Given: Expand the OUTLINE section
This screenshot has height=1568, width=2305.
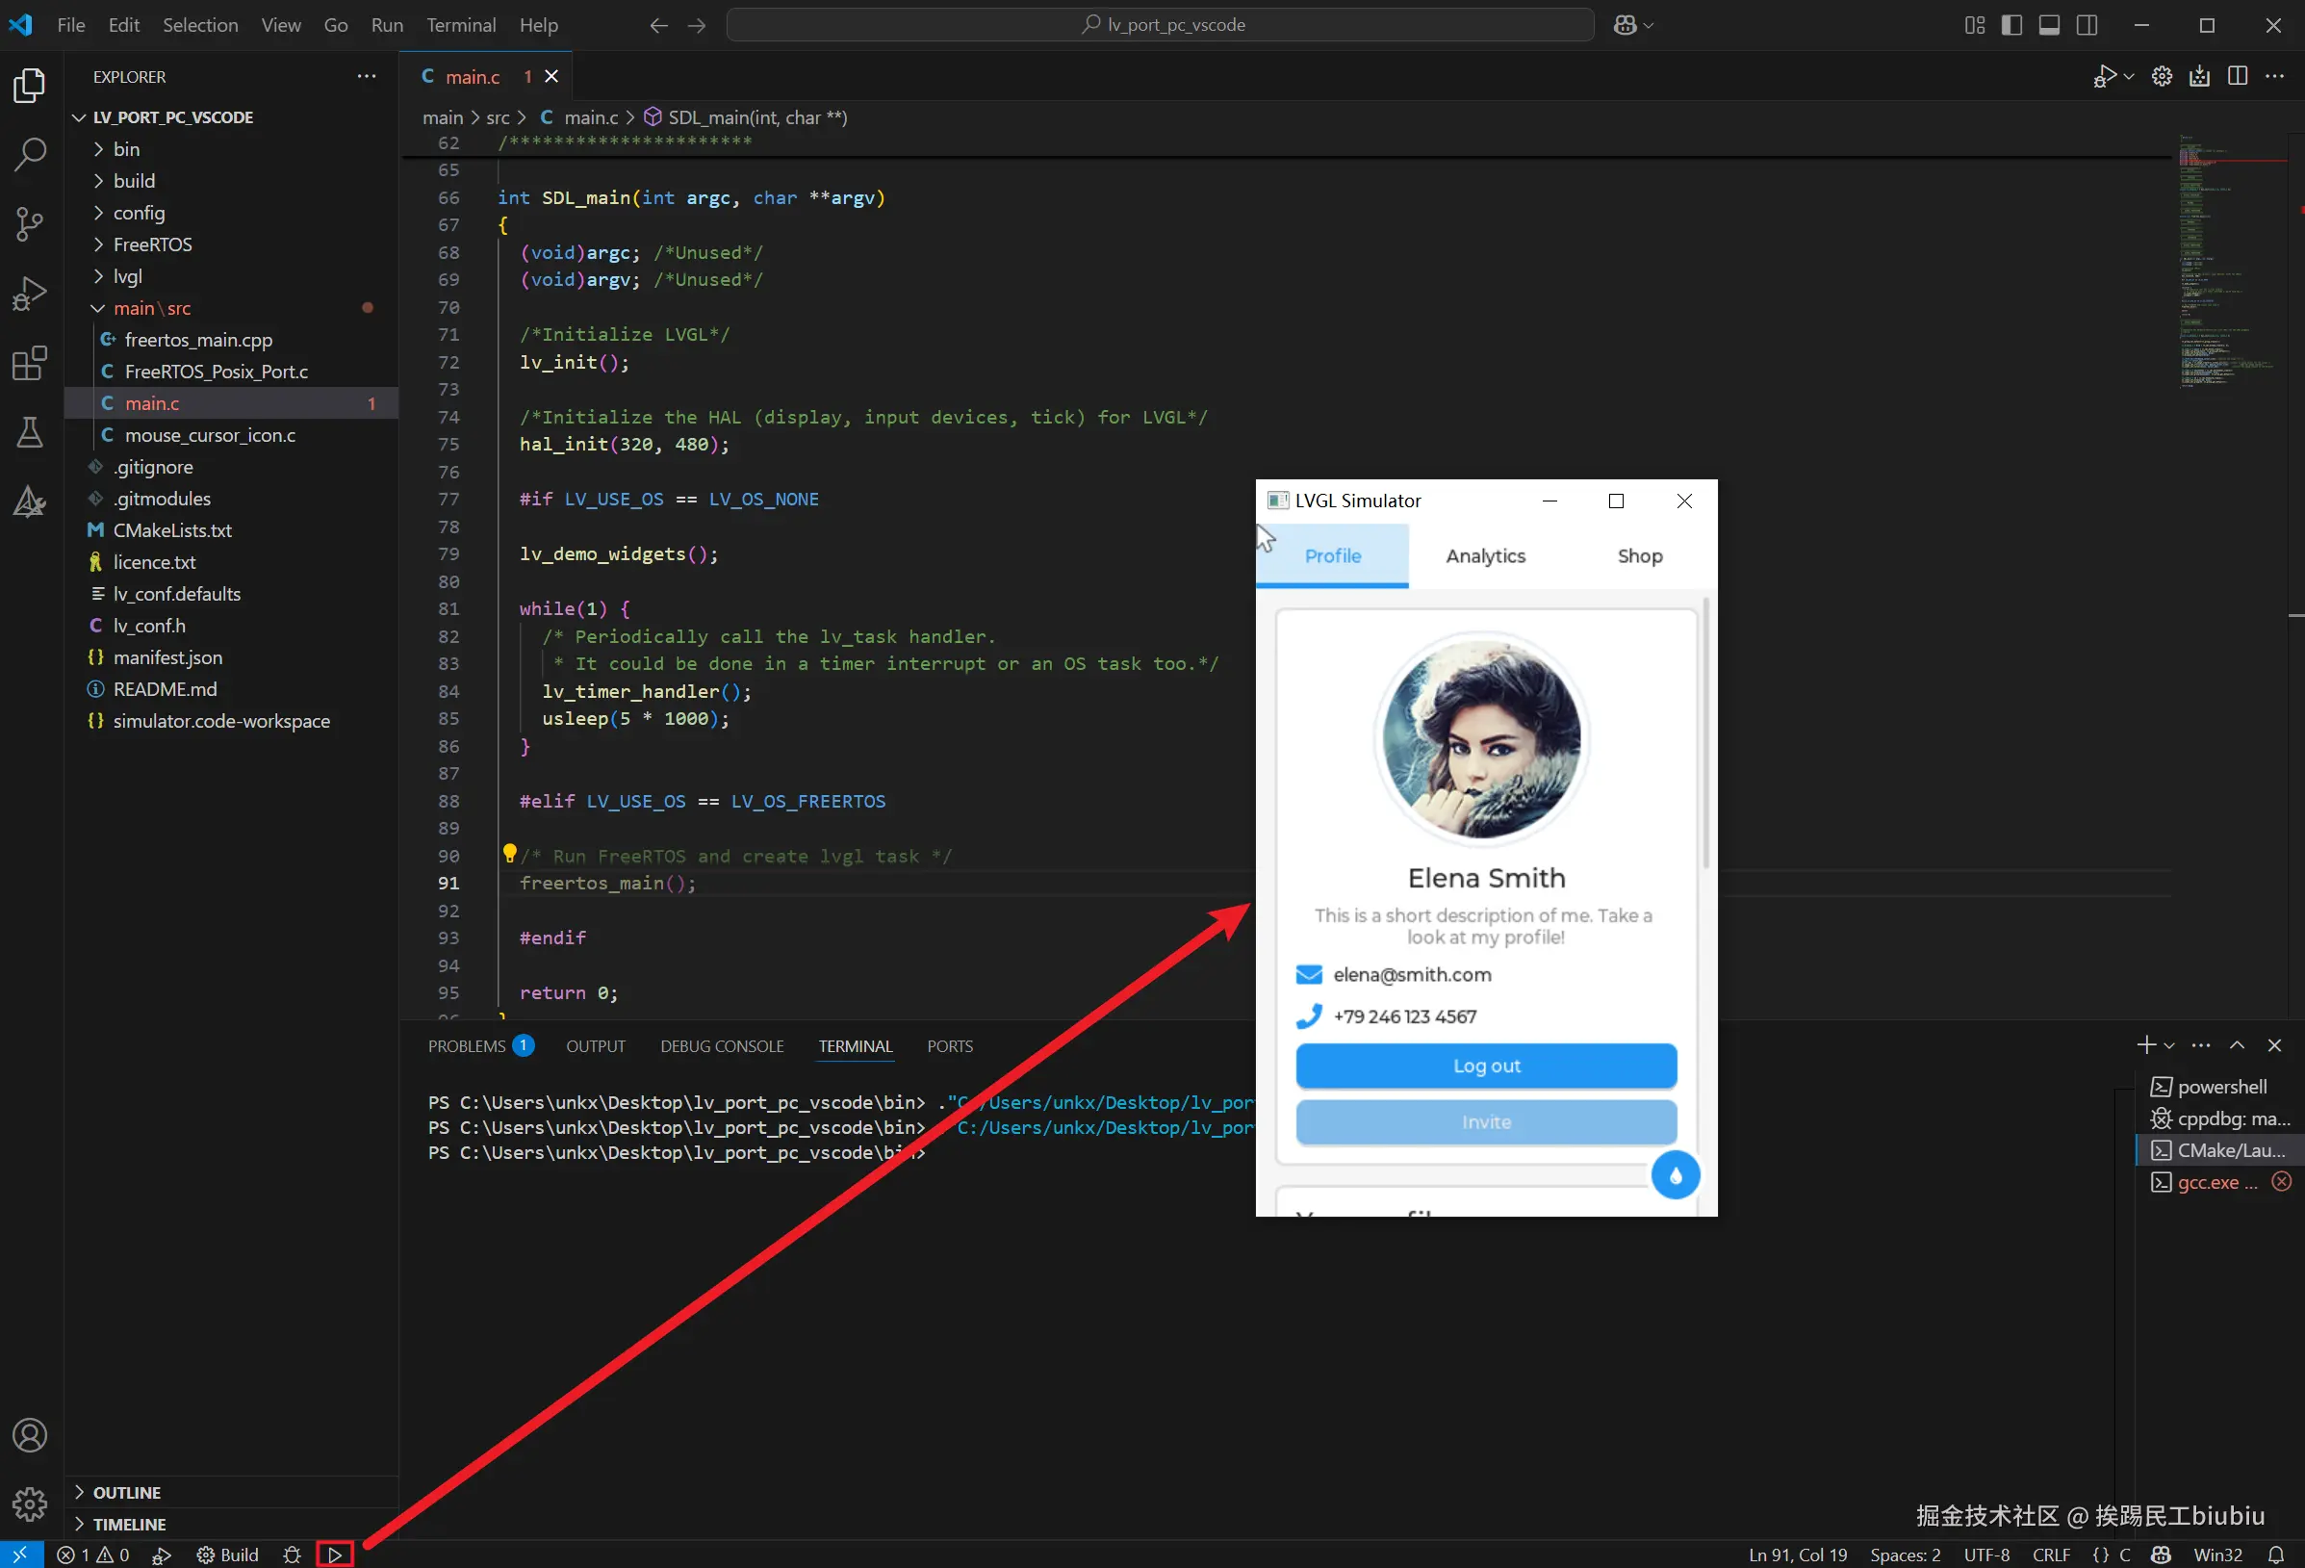Looking at the screenshot, I should pyautogui.click(x=126, y=1492).
